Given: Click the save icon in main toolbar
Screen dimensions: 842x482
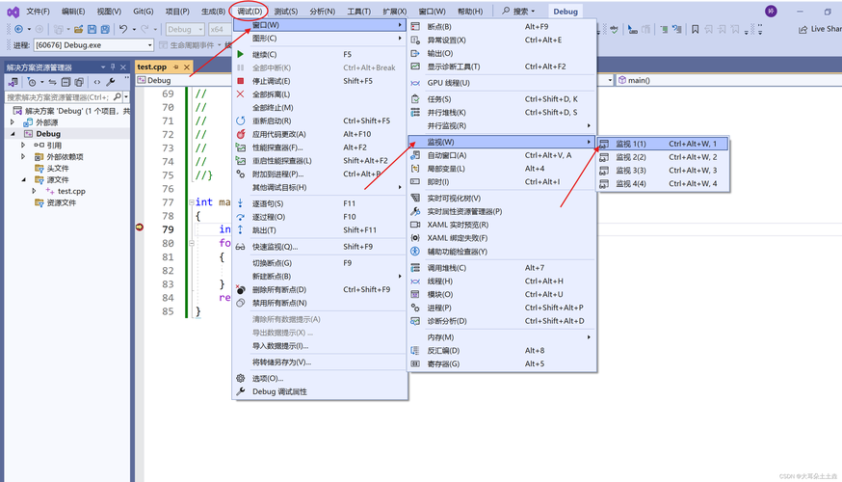Looking at the screenshot, I should click(92, 29).
